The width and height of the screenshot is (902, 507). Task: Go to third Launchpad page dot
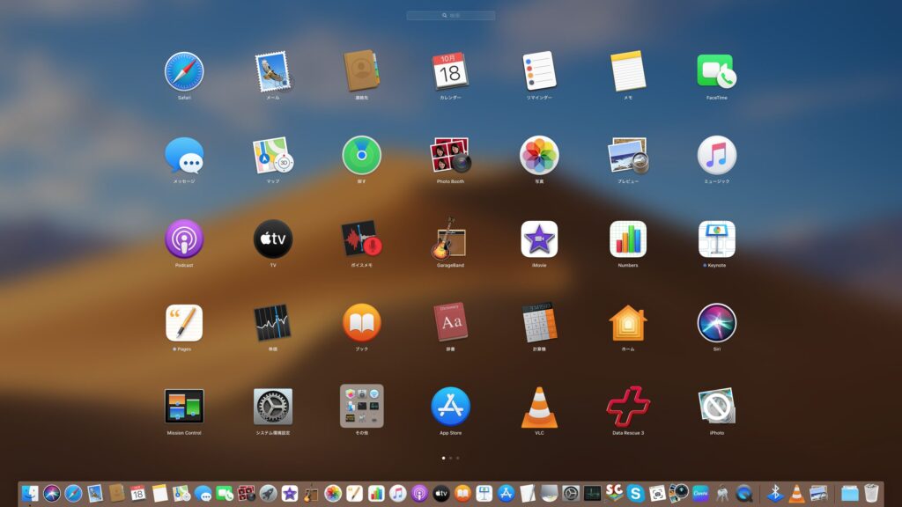coord(458,458)
